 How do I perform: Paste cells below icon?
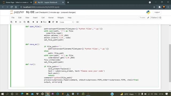click(29, 22)
